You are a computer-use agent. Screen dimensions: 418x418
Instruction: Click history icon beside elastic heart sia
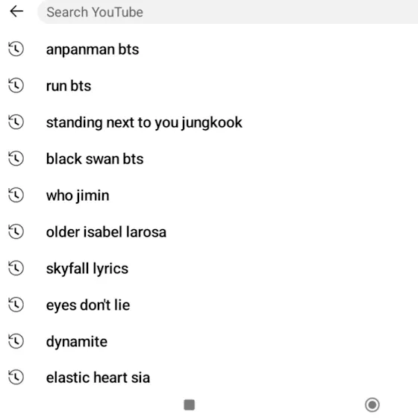coord(16,377)
